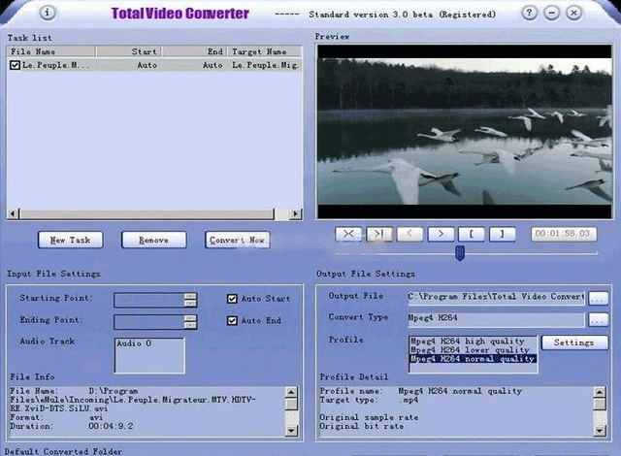This screenshot has height=456, width=621.
Task: Uncheck the Auto End checkbox
Action: pos(232,320)
